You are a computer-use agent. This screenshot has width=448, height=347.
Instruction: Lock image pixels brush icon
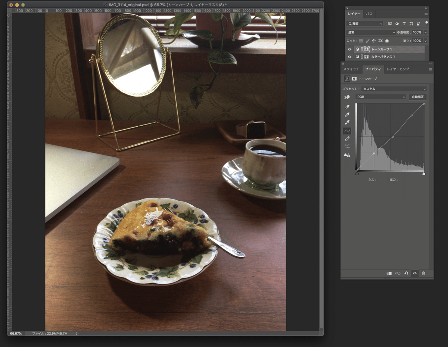367,41
